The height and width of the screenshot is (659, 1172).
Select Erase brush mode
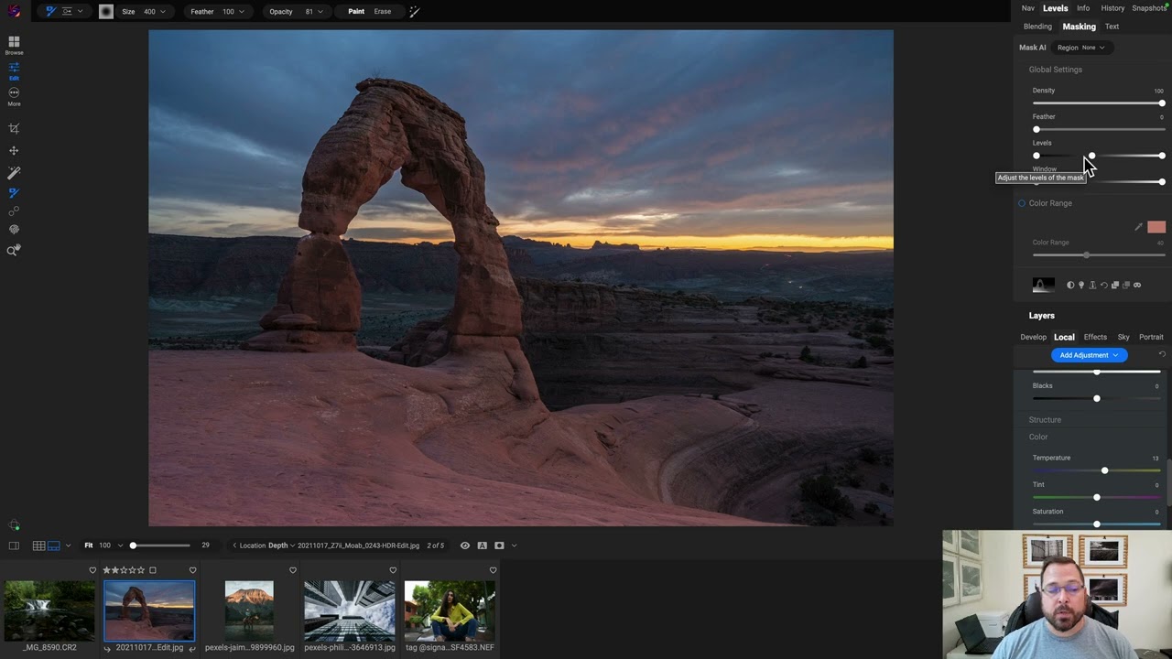pos(383,12)
